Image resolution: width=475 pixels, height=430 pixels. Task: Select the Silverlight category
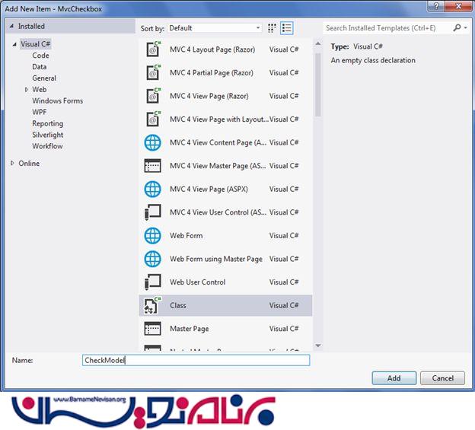[48, 135]
